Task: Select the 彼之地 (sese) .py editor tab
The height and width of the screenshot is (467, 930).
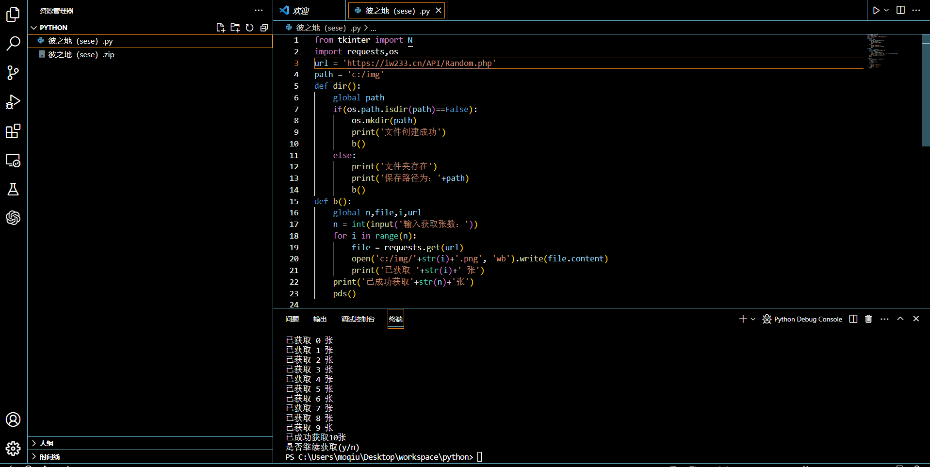Action: (397, 10)
